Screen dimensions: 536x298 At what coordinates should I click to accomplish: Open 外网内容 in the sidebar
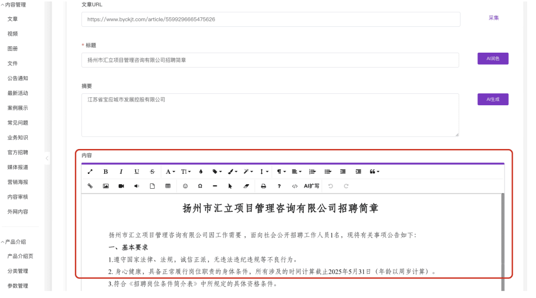point(18,212)
